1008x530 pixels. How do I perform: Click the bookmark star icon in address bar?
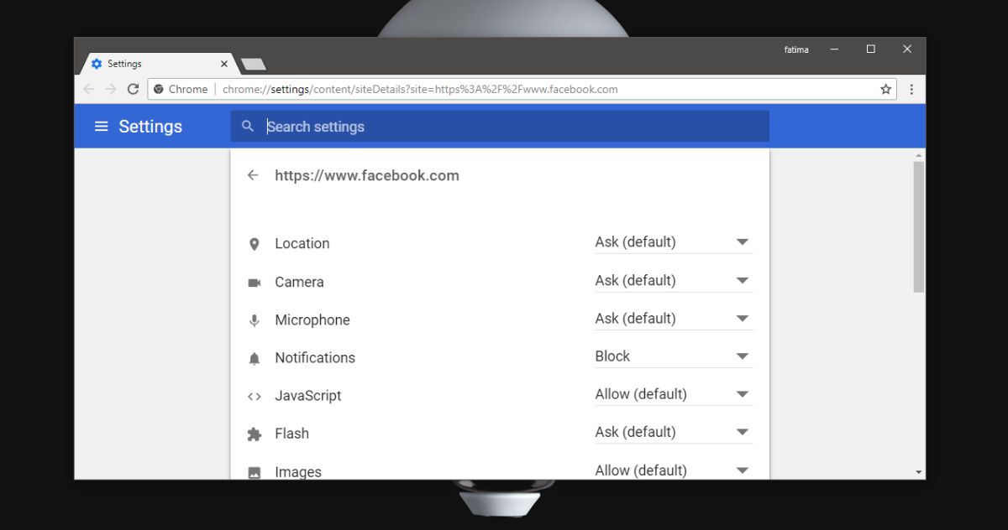885,89
